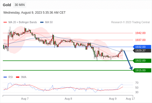The width and height of the screenshot is (152, 103).
Task: Toggle the RSI legend label
Action: (11, 77)
